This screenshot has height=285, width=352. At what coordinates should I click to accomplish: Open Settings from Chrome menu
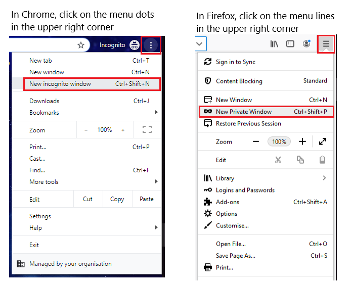tap(86, 216)
